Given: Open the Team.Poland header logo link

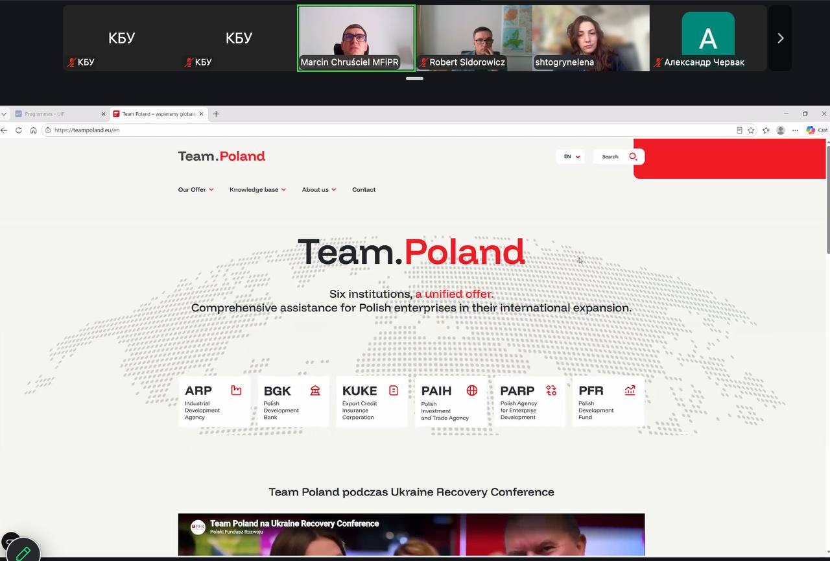Looking at the screenshot, I should coord(222,156).
